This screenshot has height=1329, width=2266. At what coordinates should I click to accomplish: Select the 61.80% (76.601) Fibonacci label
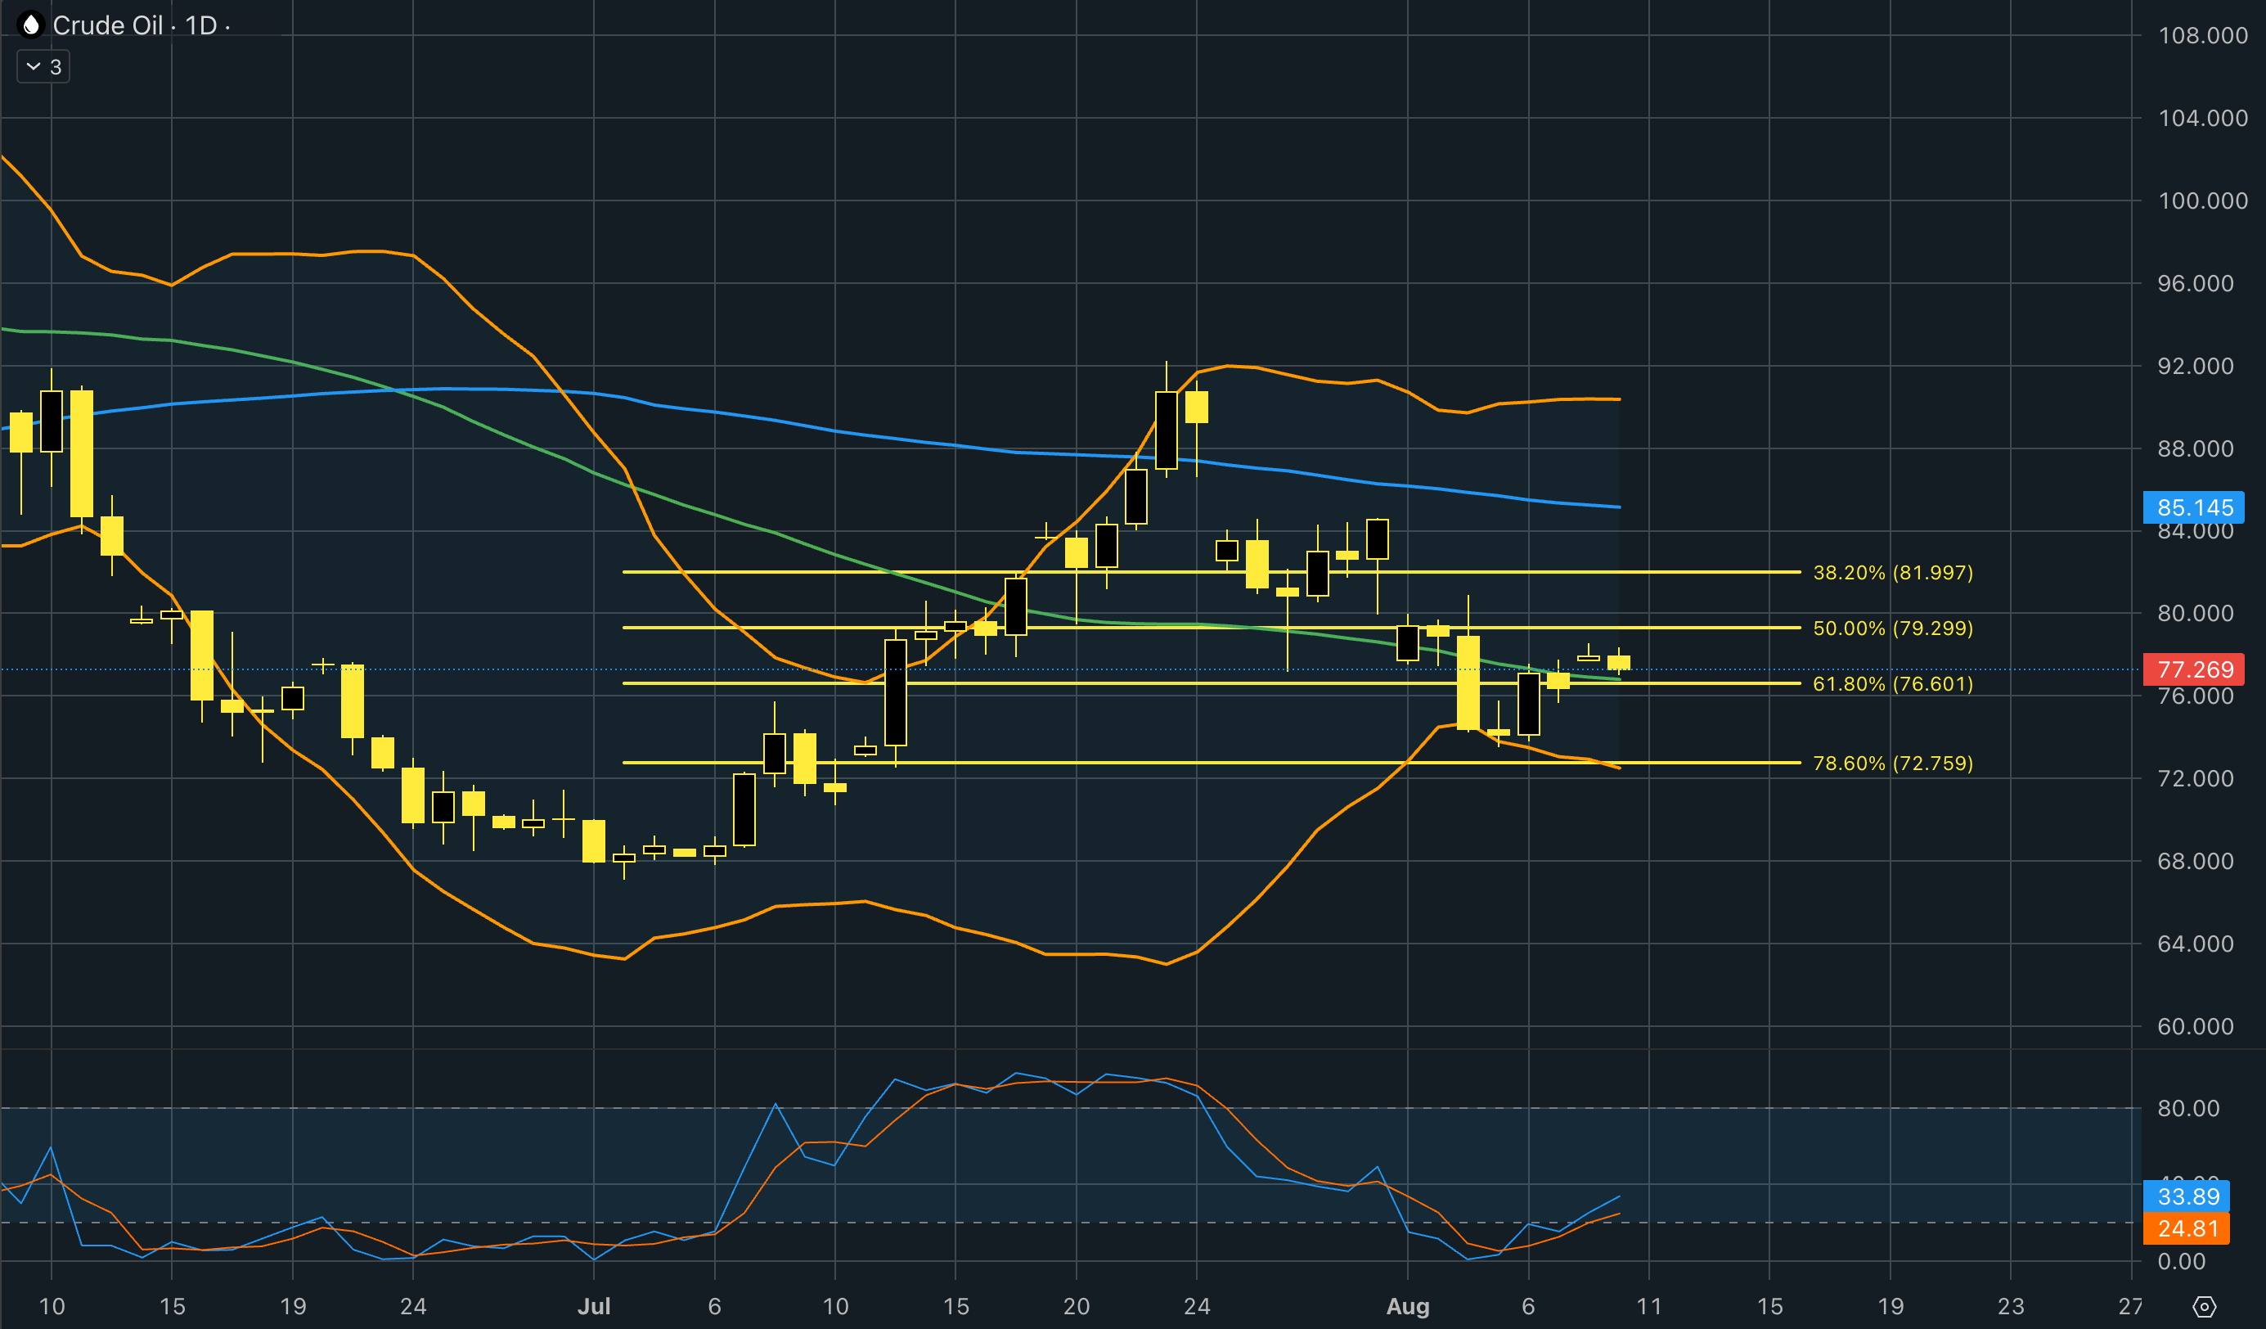pyautogui.click(x=1893, y=684)
